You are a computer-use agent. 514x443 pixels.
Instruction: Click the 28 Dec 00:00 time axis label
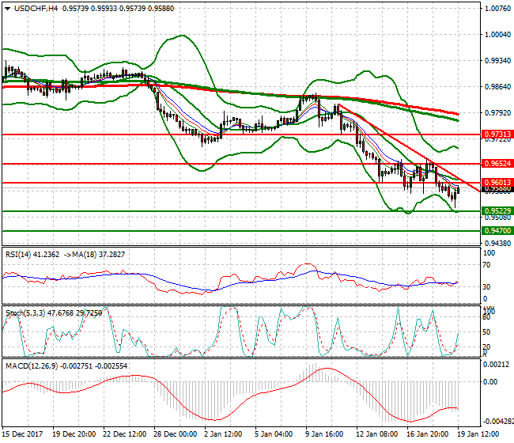click(176, 434)
